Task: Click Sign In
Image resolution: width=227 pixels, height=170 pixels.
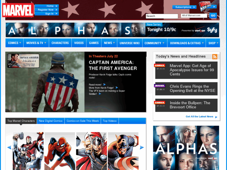Action: point(47,14)
